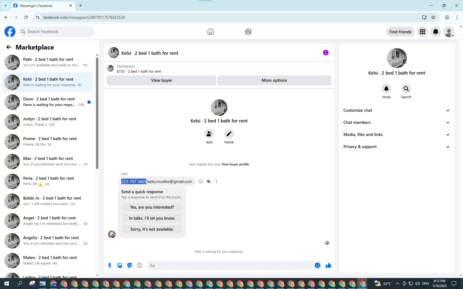Screen dimensions: 463x289
Task: Click the Aa message input box
Action: (x=230, y=265)
